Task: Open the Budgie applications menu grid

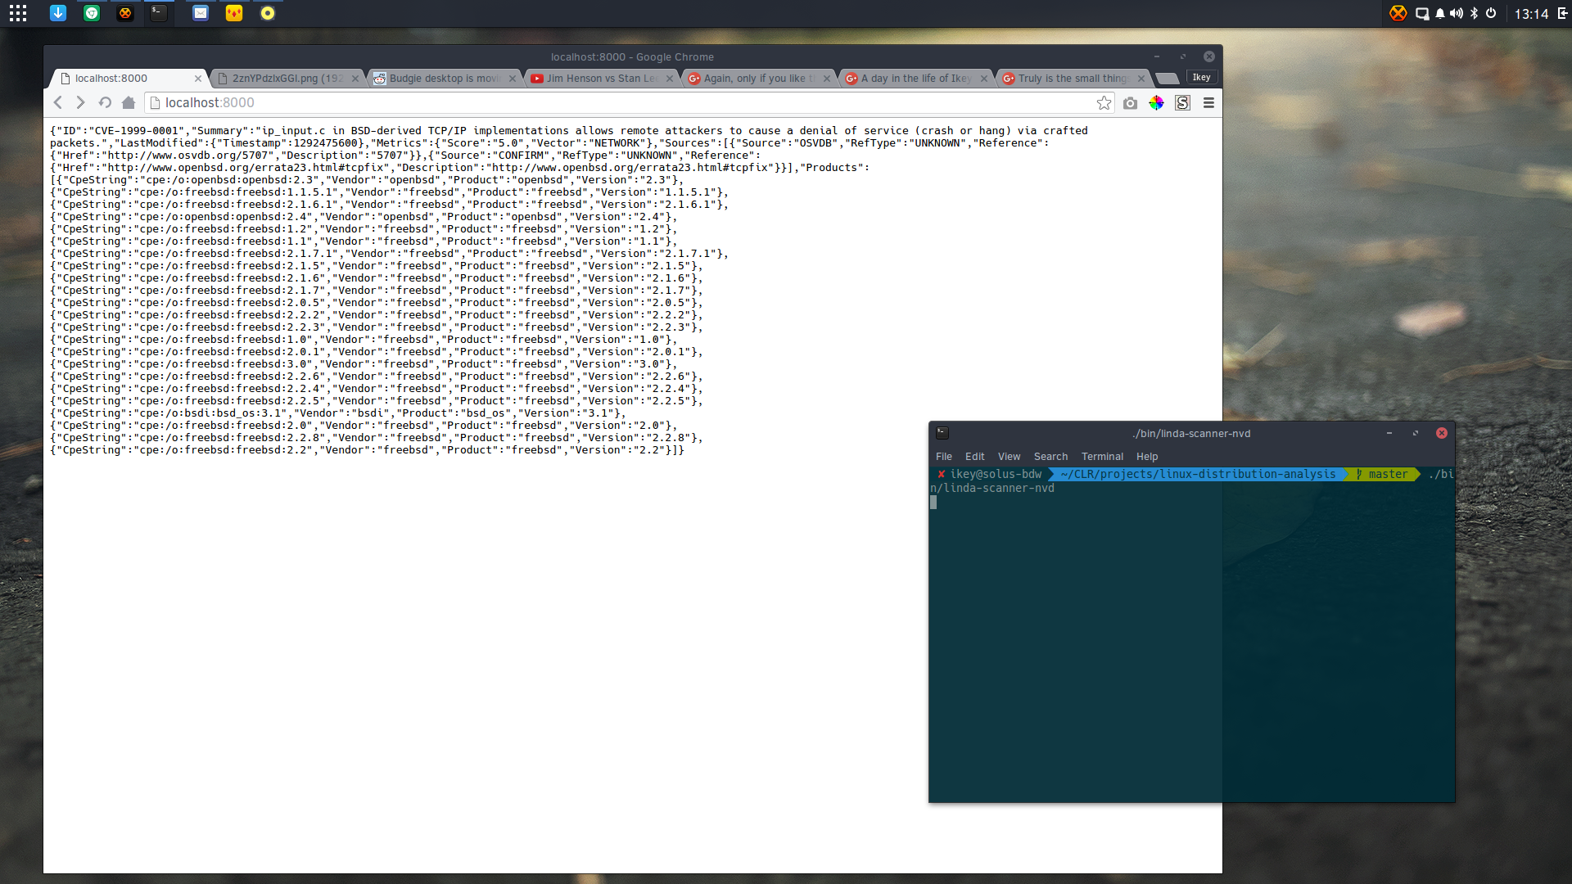Action: 18,13
